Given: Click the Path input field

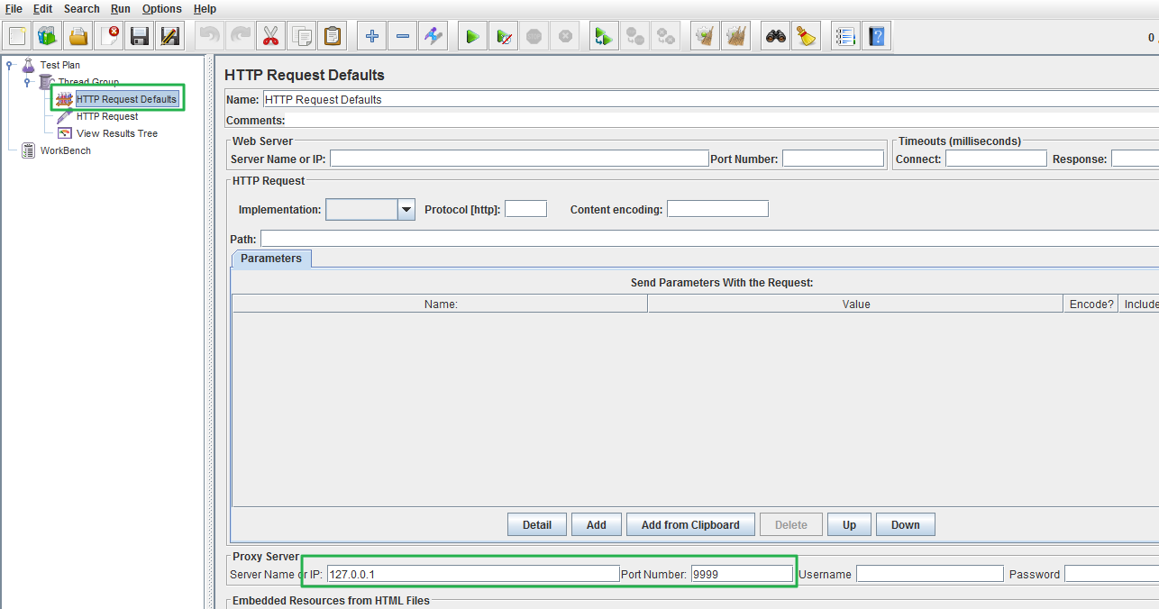Looking at the screenshot, I should pyautogui.click(x=709, y=239).
